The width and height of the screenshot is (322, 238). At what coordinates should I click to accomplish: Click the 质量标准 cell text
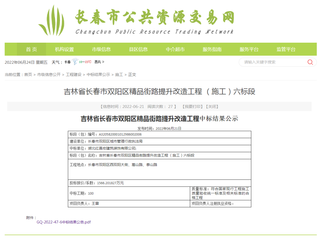[220, 193]
